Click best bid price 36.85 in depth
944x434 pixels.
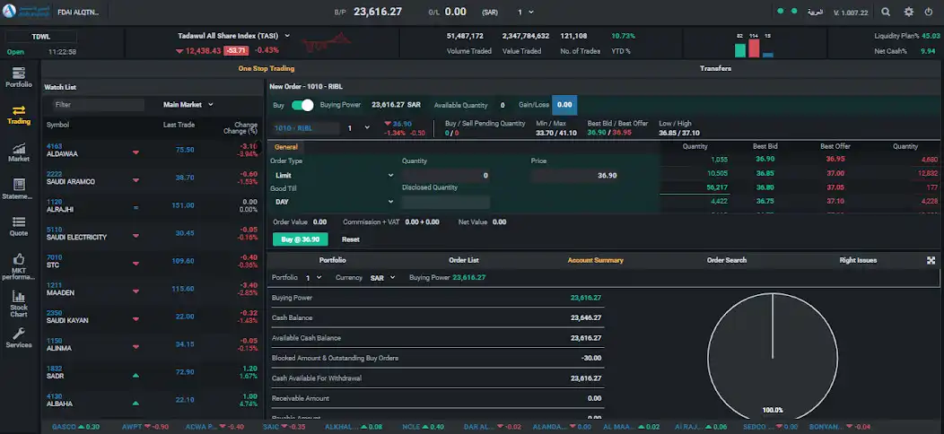coord(765,173)
